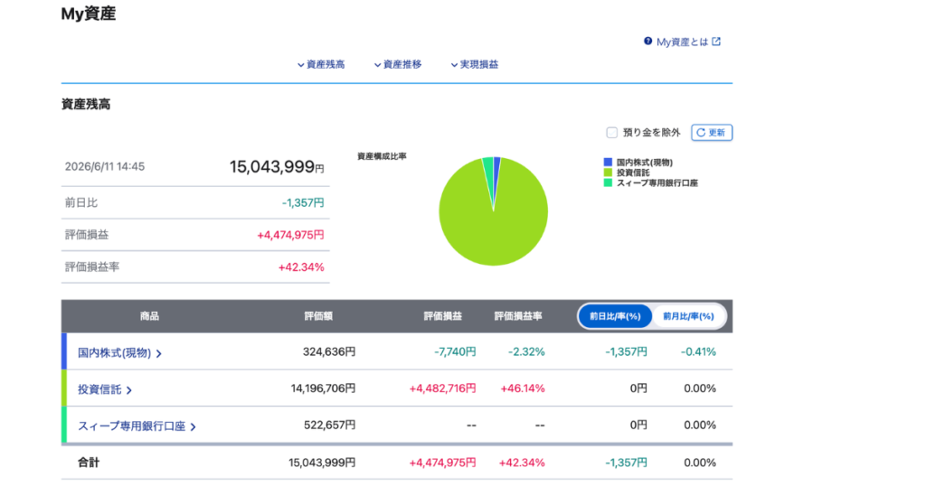The image size is (926, 486).
Task: Click the lime 投資信託 legend swatch
Action: [x=608, y=173]
